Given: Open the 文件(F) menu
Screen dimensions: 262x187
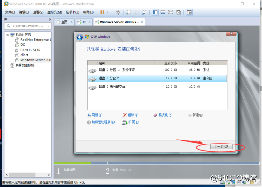Looking at the screenshot, I should tap(9, 12).
